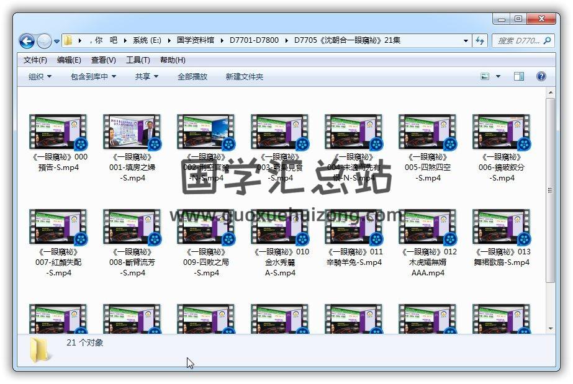The image size is (573, 384).
Task: Minimize the Explorer window
Action: [x=502, y=19]
